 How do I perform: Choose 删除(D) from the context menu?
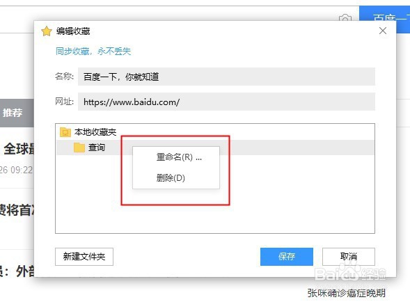click(x=176, y=178)
